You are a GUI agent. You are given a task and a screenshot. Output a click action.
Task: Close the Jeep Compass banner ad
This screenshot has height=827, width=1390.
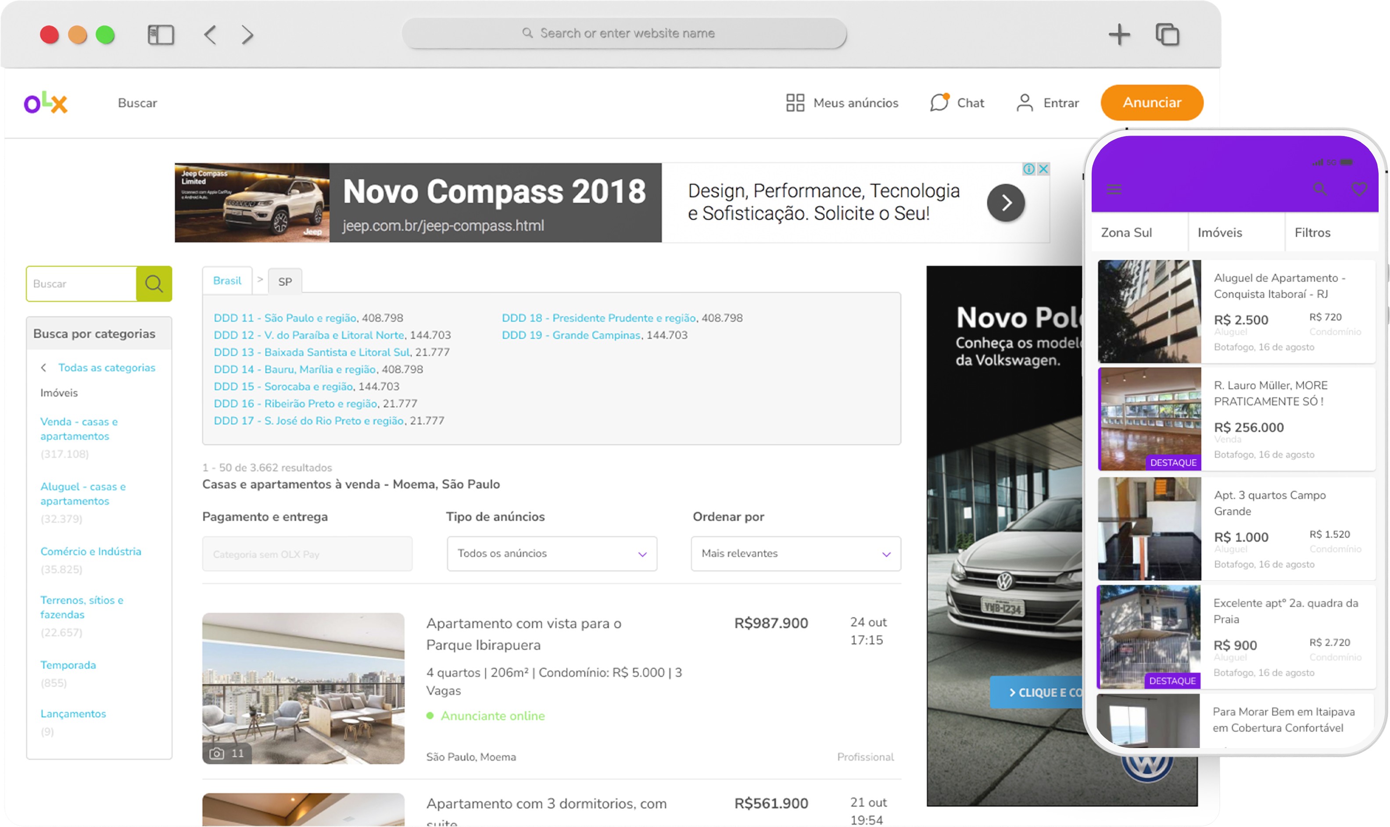coord(1043,168)
